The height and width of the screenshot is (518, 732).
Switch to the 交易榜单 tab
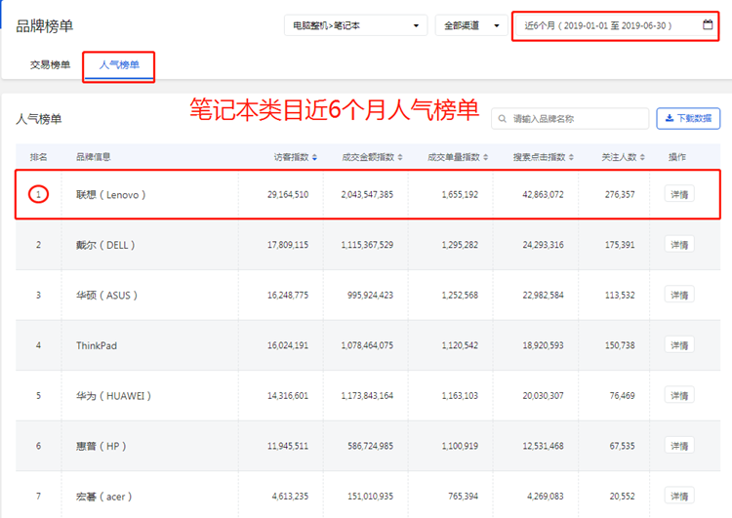click(50, 64)
